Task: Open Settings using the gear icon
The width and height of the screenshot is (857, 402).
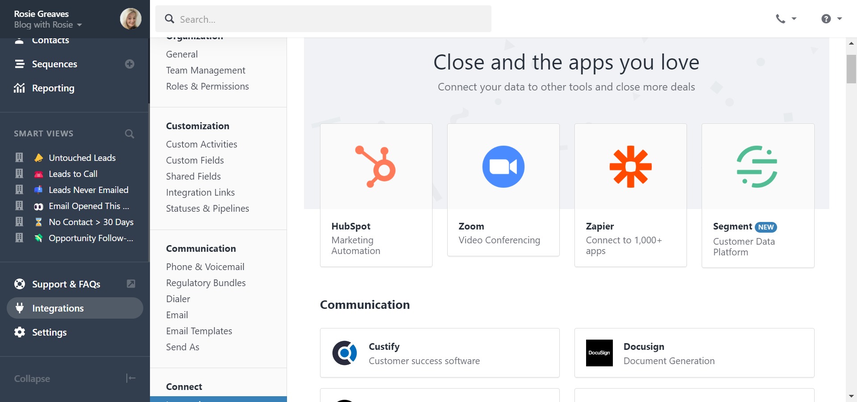Action: click(x=20, y=332)
